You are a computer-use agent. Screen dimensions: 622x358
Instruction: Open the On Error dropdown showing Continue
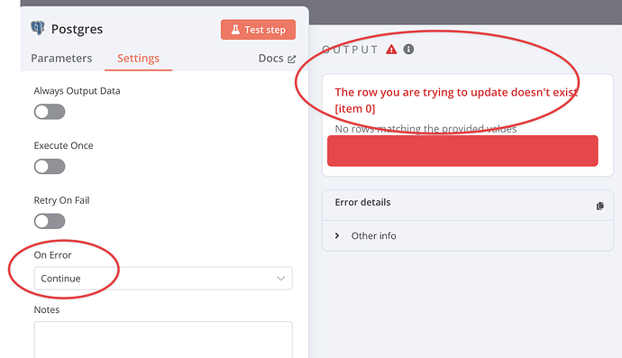click(163, 279)
